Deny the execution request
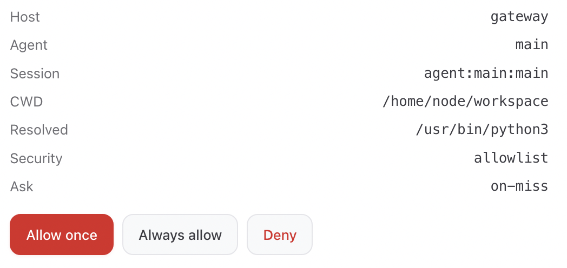 pyautogui.click(x=280, y=235)
